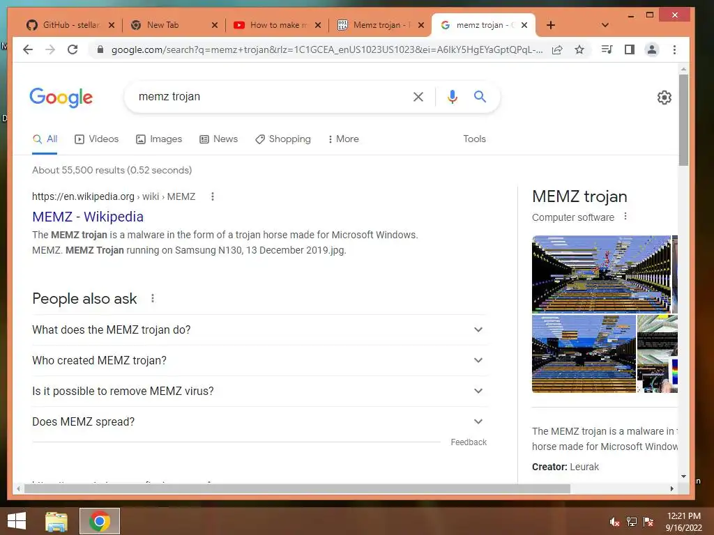Open the More search filters menu
This screenshot has width=714, height=535.
click(344, 139)
